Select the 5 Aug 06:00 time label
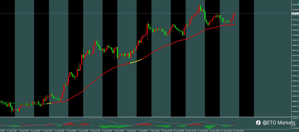The height and width of the screenshot is (132, 299). point(72,131)
